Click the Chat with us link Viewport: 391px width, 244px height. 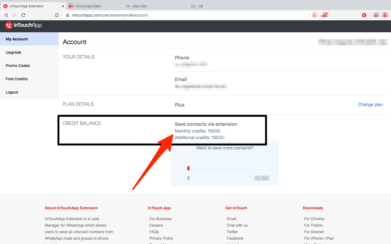(237, 225)
